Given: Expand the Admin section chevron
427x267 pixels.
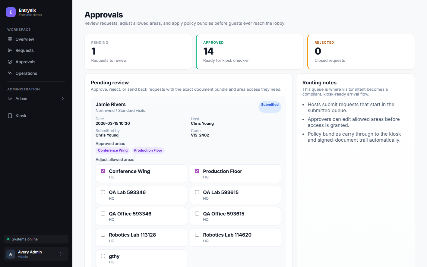Looking at the screenshot, I should pos(63,99).
